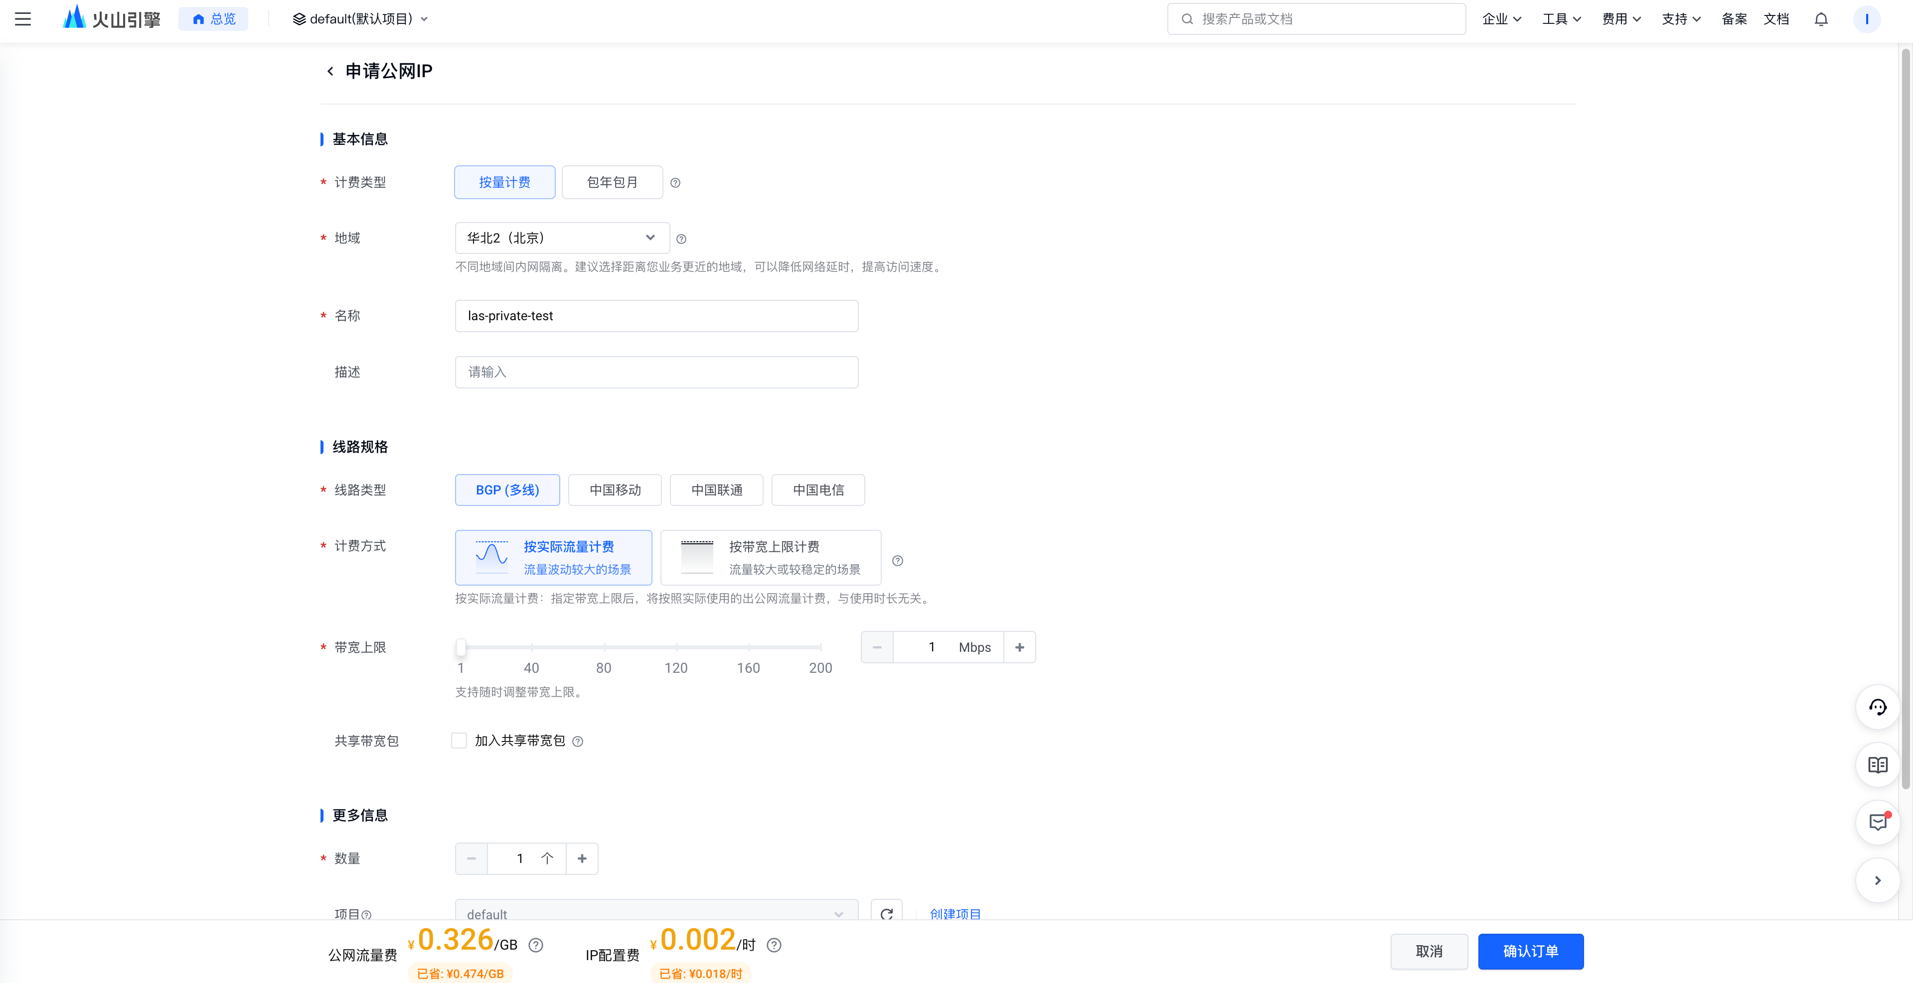Click the search magnifier icon
This screenshot has width=1913, height=983.
pyautogui.click(x=1187, y=19)
